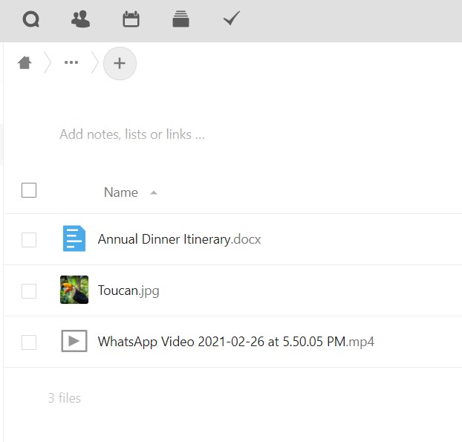Screen dimensions: 462x442
Task: Open the Calendar app icon
Action: click(131, 19)
